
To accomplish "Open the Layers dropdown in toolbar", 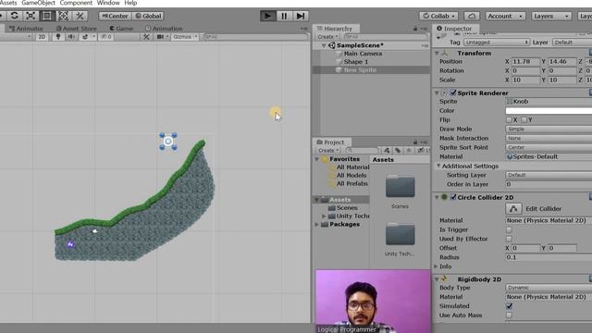I will pos(551,16).
